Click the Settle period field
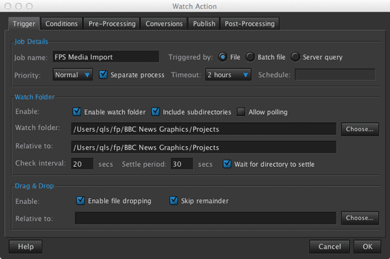 (182, 164)
